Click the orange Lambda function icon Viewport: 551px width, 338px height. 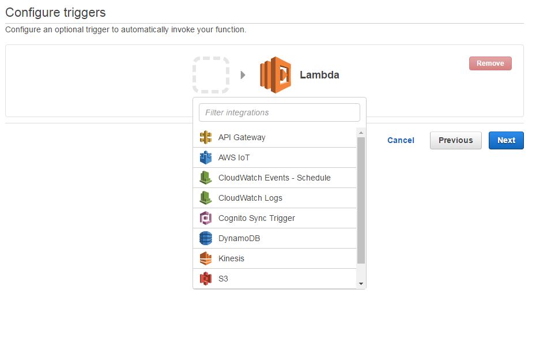(275, 75)
